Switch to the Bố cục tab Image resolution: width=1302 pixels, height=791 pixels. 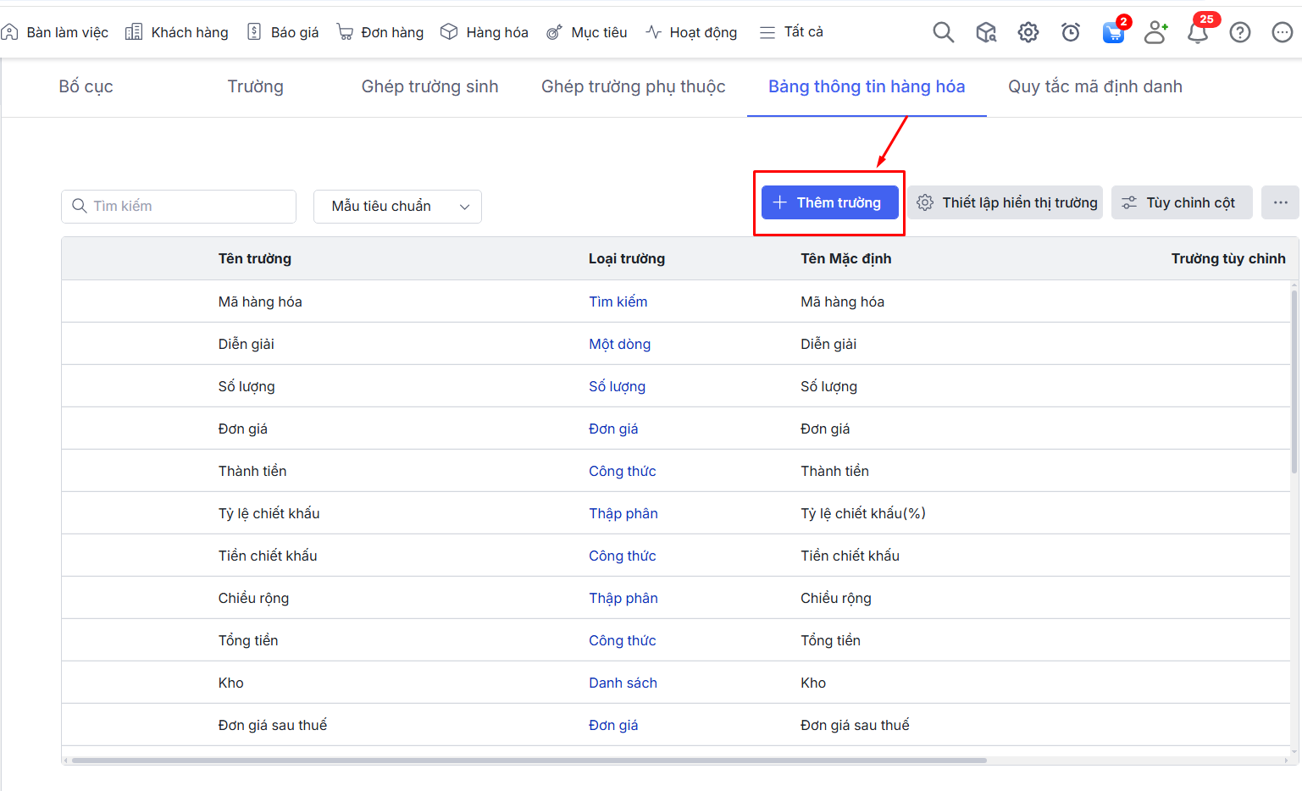click(x=86, y=86)
